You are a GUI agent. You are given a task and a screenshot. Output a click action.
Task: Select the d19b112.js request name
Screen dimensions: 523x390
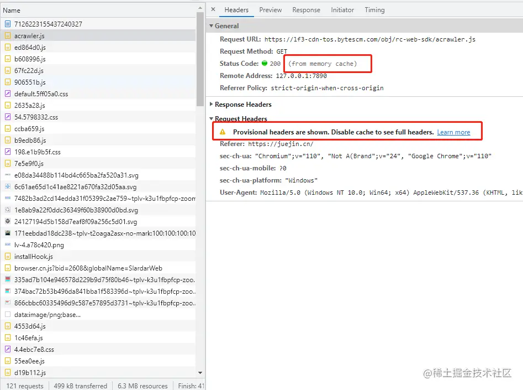tap(30, 373)
